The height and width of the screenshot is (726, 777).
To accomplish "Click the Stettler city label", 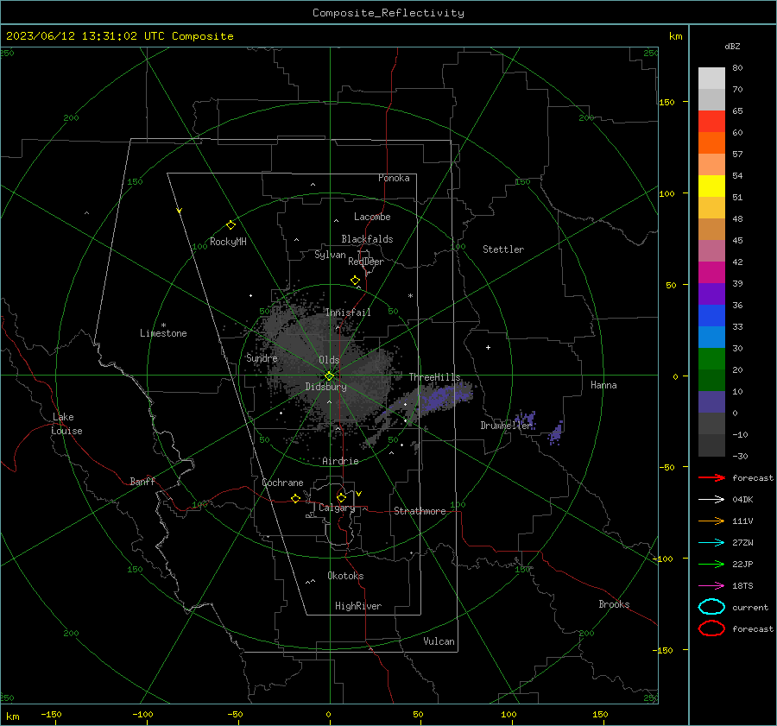I will (503, 249).
